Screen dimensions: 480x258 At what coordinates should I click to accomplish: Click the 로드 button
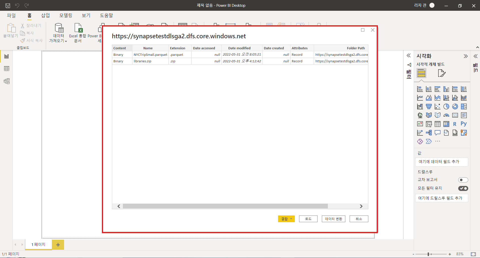[308, 219]
